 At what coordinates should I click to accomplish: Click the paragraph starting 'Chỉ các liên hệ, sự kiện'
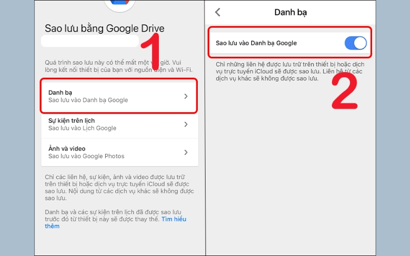pos(119,187)
